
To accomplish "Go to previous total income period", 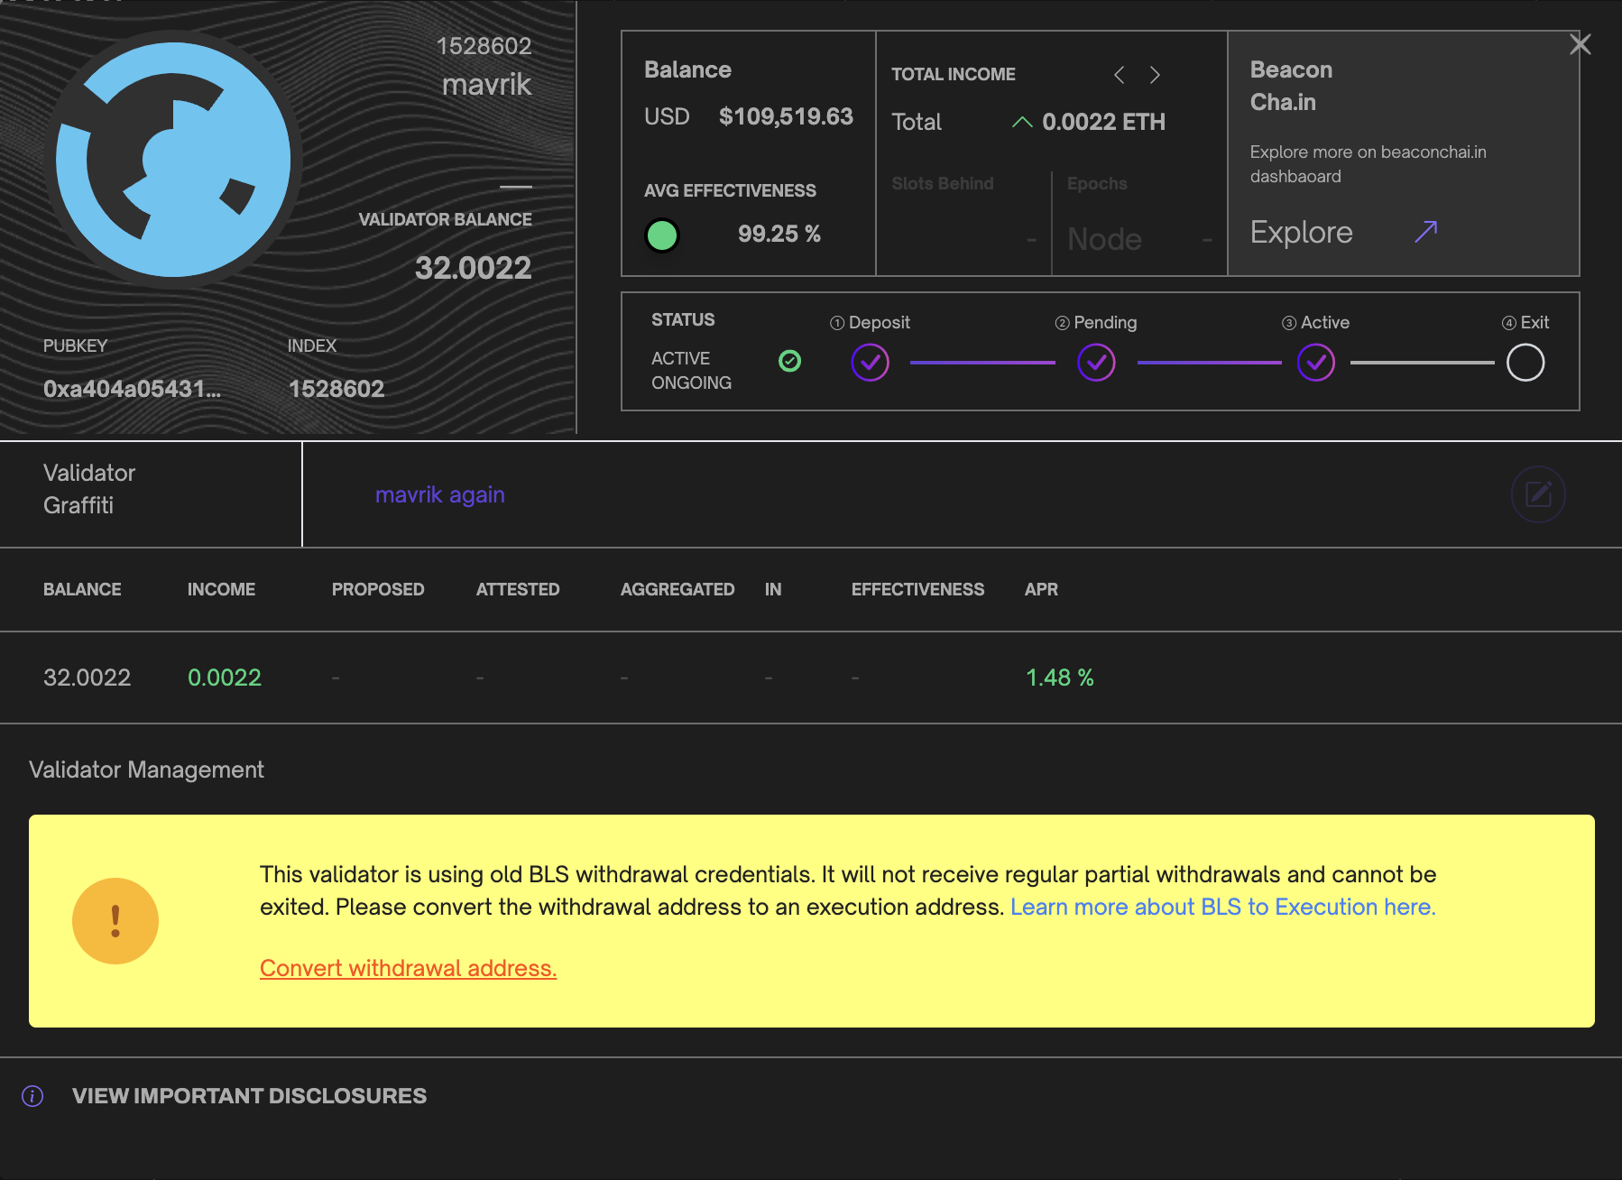I will [x=1119, y=75].
